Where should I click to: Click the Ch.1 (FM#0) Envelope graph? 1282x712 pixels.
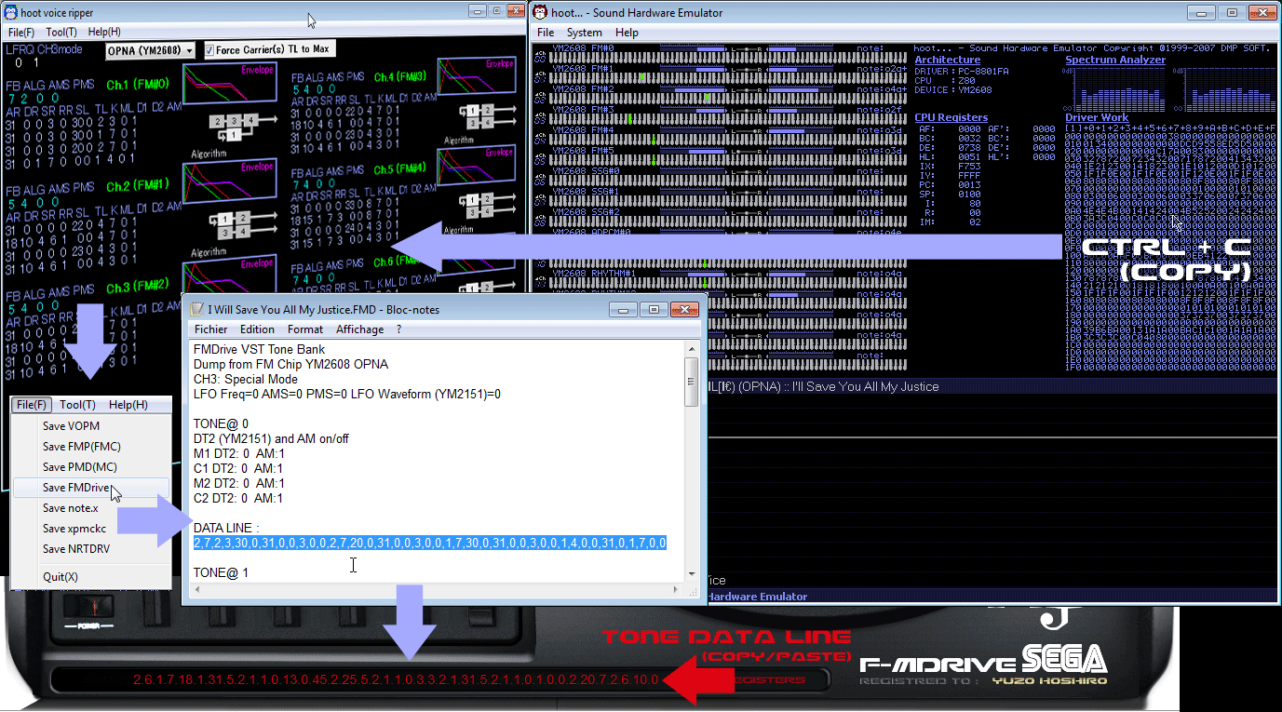click(x=229, y=83)
